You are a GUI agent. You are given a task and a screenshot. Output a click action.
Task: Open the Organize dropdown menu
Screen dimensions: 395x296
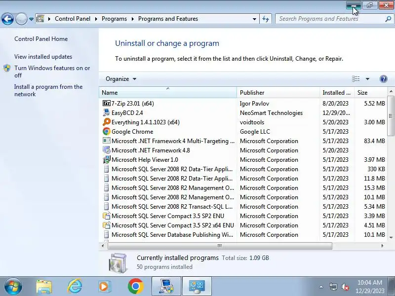point(121,79)
